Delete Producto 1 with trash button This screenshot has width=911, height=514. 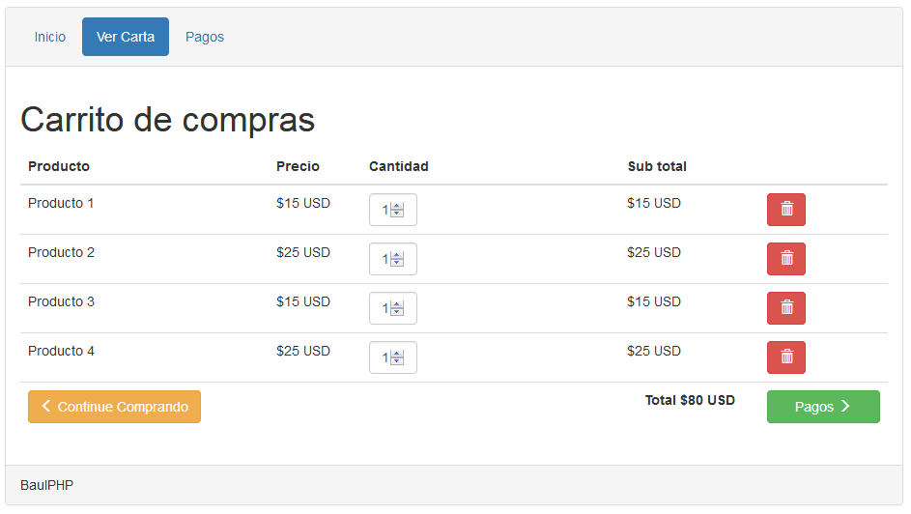pyautogui.click(x=786, y=209)
